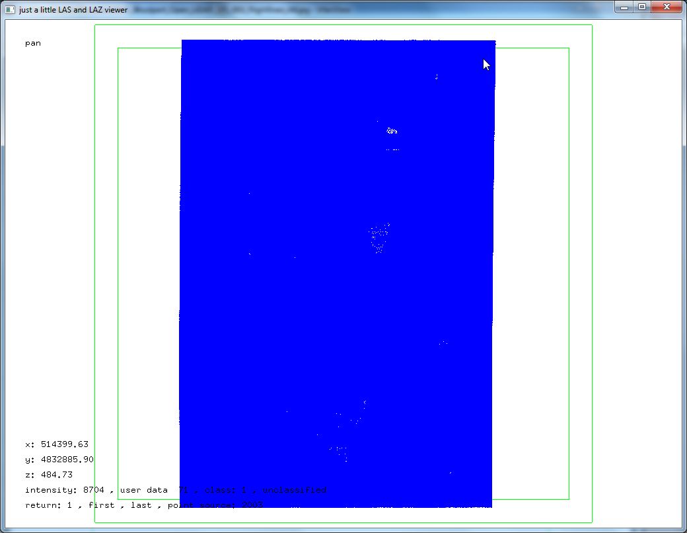This screenshot has height=533, width=687.
Task: Click the intensity 8704 readout
Action: pyautogui.click(x=64, y=490)
